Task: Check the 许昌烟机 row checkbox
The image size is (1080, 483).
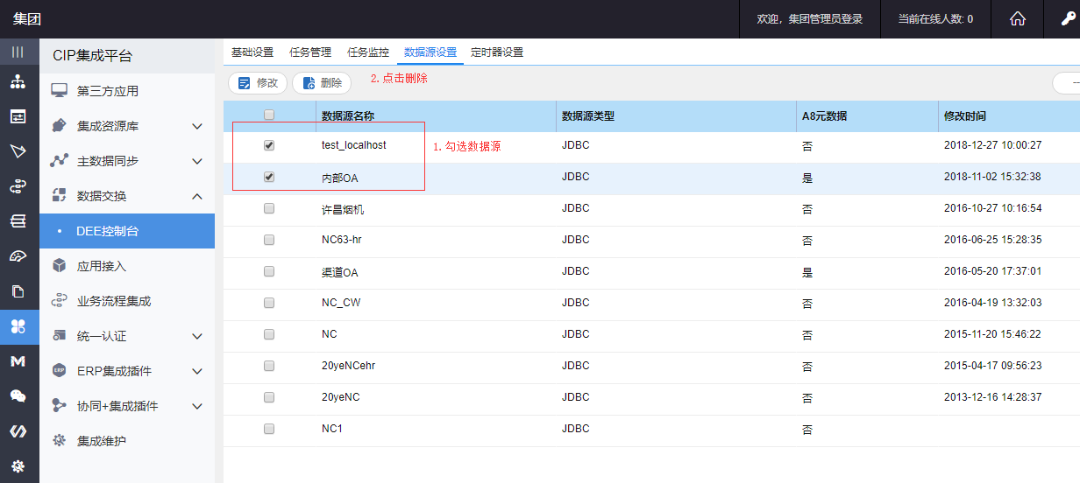Action: 269,208
